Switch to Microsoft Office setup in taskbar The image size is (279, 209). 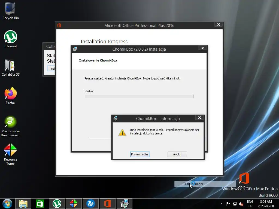pos(107,204)
